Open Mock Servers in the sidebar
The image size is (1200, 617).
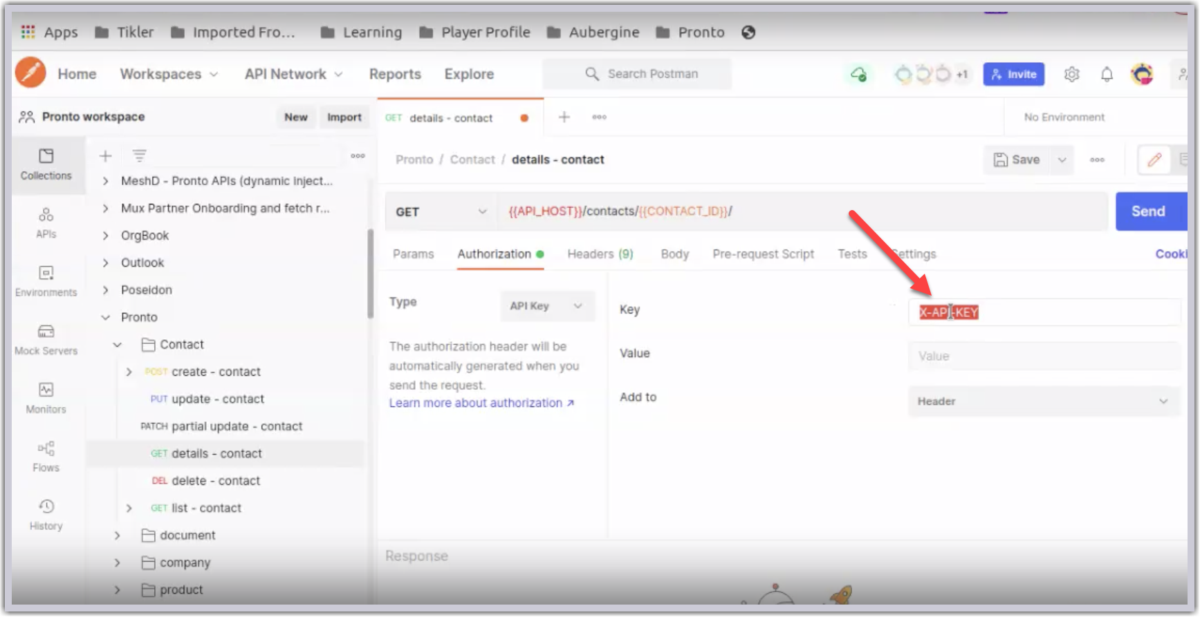click(46, 340)
